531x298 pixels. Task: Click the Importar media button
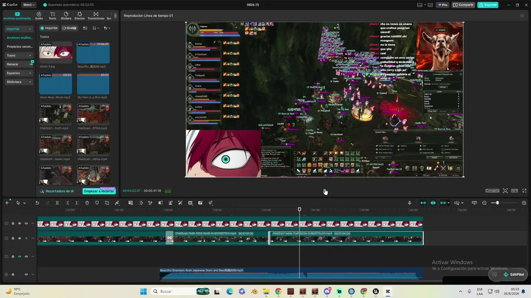[x=49, y=28]
